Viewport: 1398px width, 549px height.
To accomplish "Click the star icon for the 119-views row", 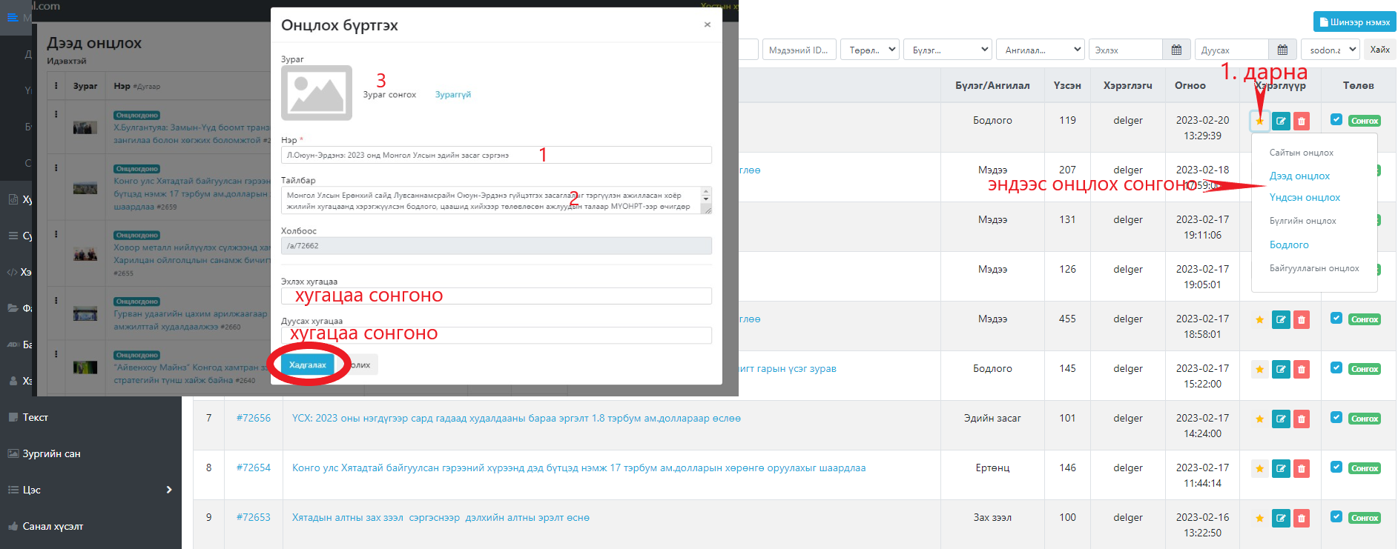I will (x=1259, y=121).
